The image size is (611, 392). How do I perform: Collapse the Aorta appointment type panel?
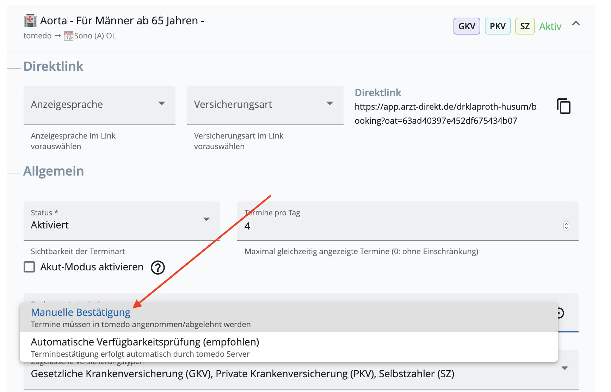(x=576, y=24)
